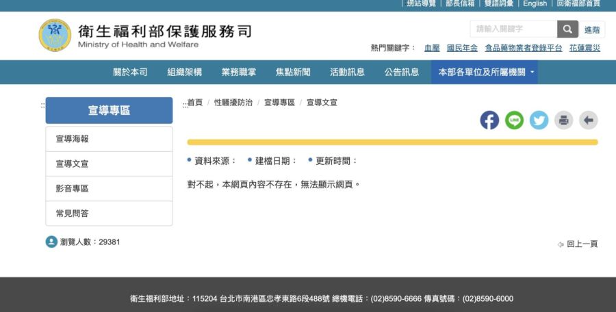Select 常見問答 in the sidebar
The height and width of the screenshot is (312, 616).
pyautogui.click(x=109, y=213)
